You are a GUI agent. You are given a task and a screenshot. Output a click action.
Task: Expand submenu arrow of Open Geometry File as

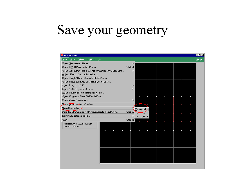133,63
